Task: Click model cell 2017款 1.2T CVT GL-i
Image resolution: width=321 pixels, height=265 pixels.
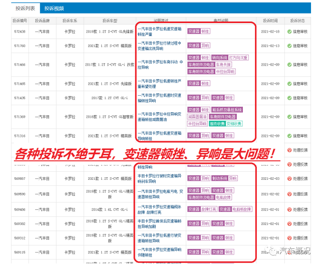Action: [110, 98]
